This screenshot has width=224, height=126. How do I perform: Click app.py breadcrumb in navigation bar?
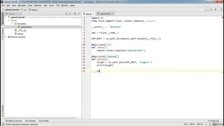pyautogui.click(x=33, y=10)
